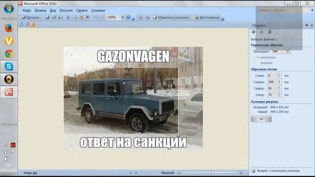Click OK to apply the crop
The width and height of the screenshot is (315, 177).
coord(261,119)
